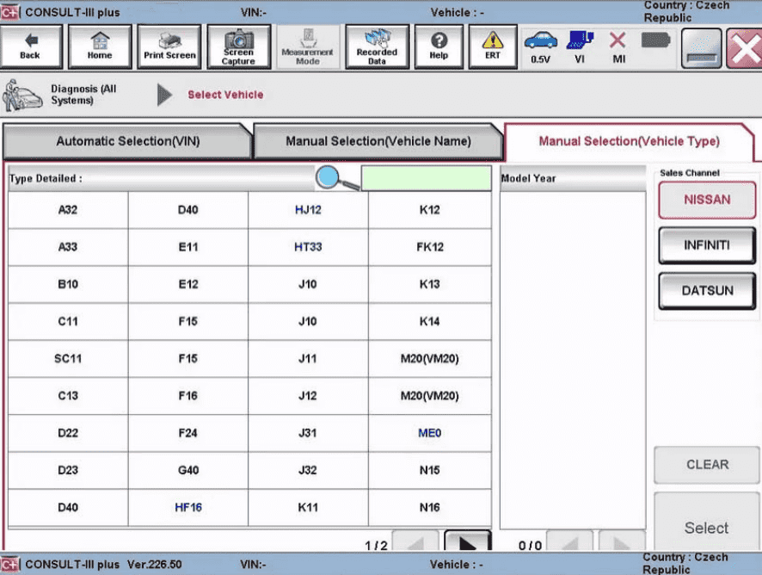Switch to Automatic Selection(VIN) tab

click(128, 141)
